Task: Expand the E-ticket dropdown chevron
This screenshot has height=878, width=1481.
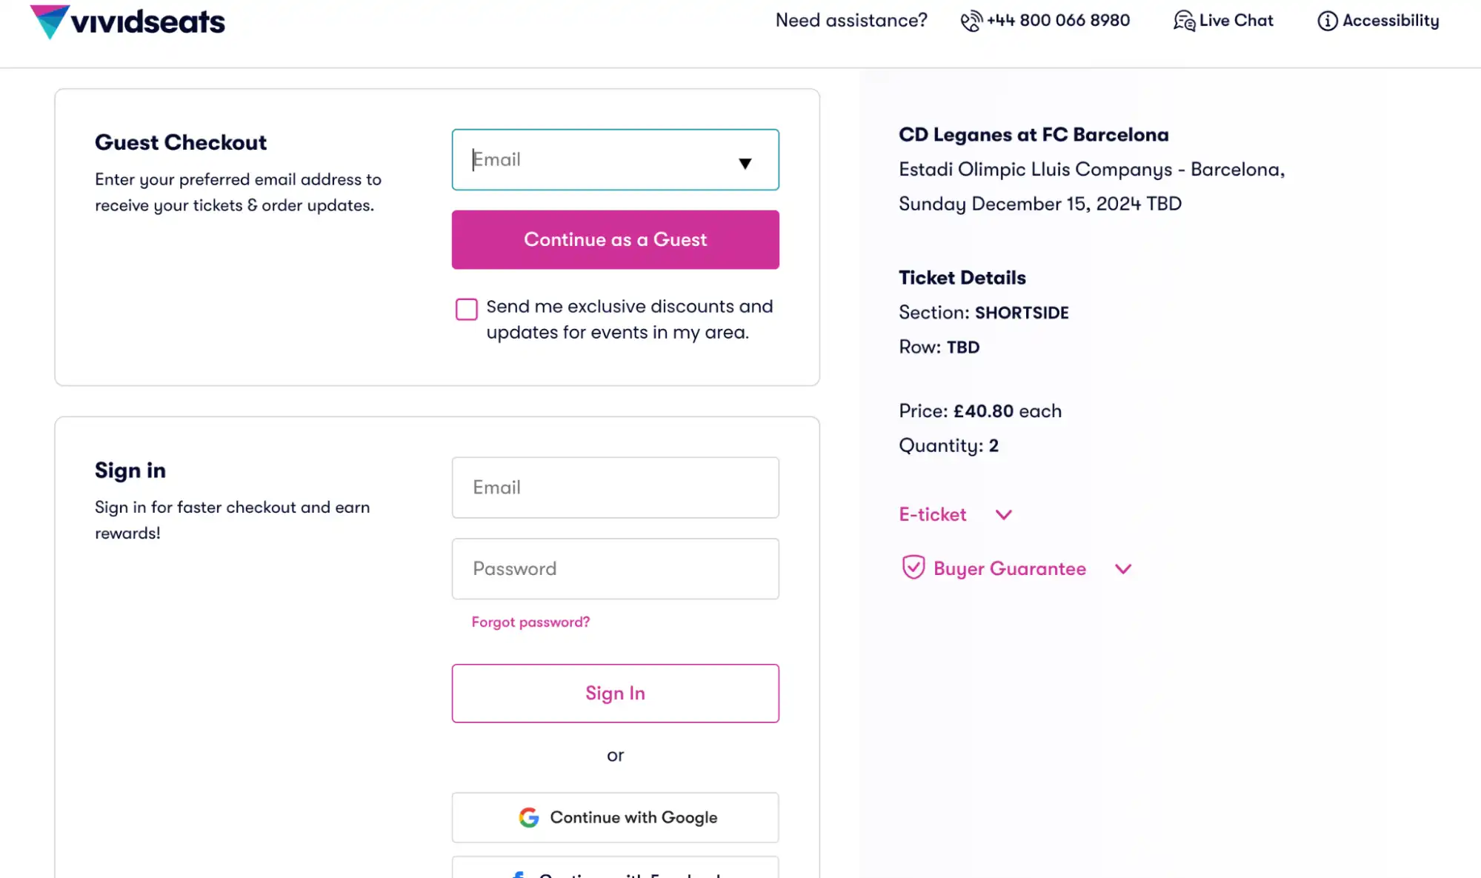Action: tap(1001, 513)
